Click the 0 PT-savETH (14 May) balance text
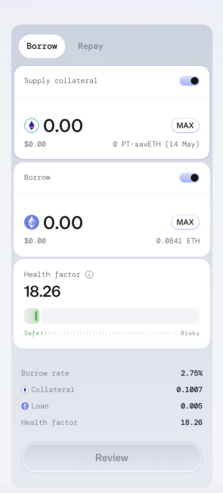 156,144
